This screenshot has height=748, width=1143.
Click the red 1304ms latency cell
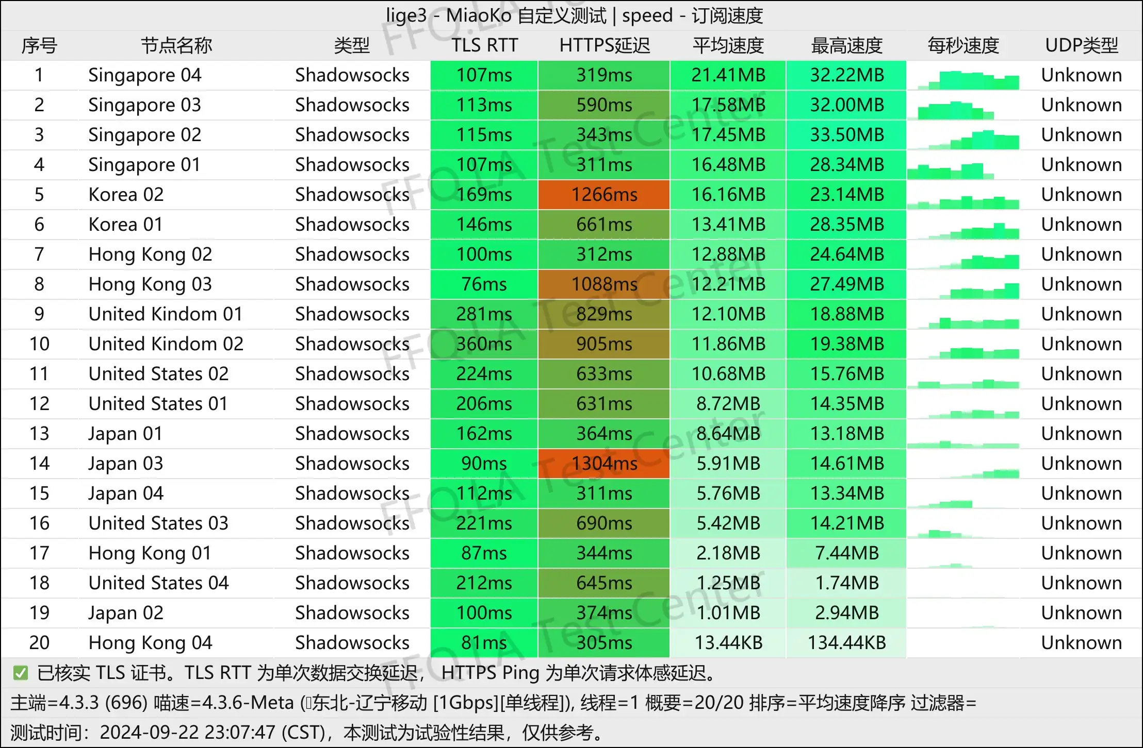604,464
